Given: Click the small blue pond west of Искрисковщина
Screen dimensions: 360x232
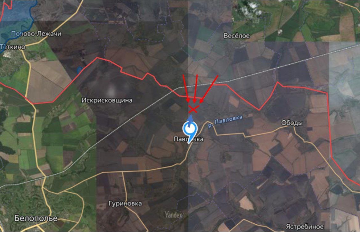Looking at the screenshot, I should pyautogui.click(x=80, y=70).
